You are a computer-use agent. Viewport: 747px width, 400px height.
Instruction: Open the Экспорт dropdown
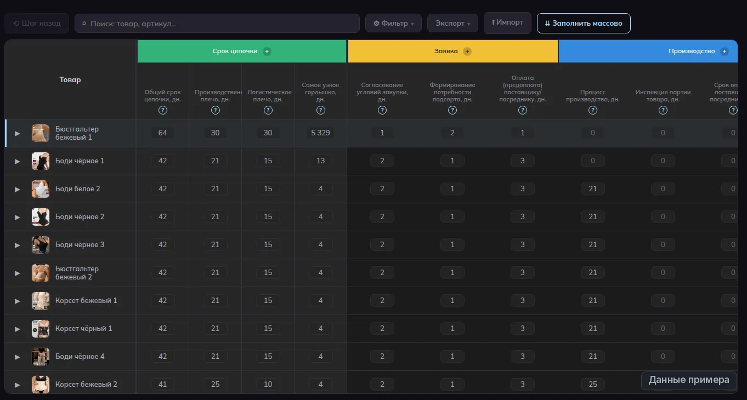pyautogui.click(x=452, y=24)
